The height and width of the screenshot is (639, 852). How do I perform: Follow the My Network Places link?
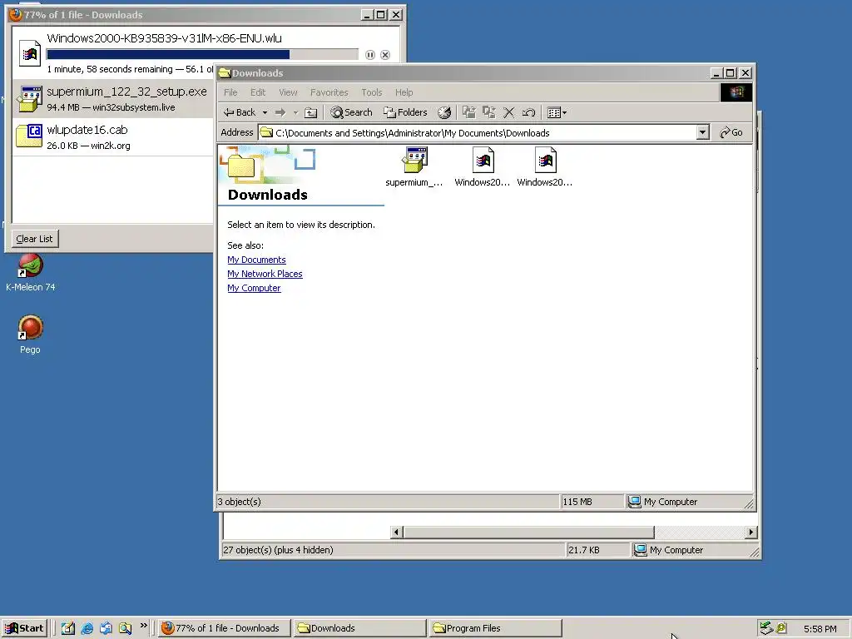click(265, 274)
